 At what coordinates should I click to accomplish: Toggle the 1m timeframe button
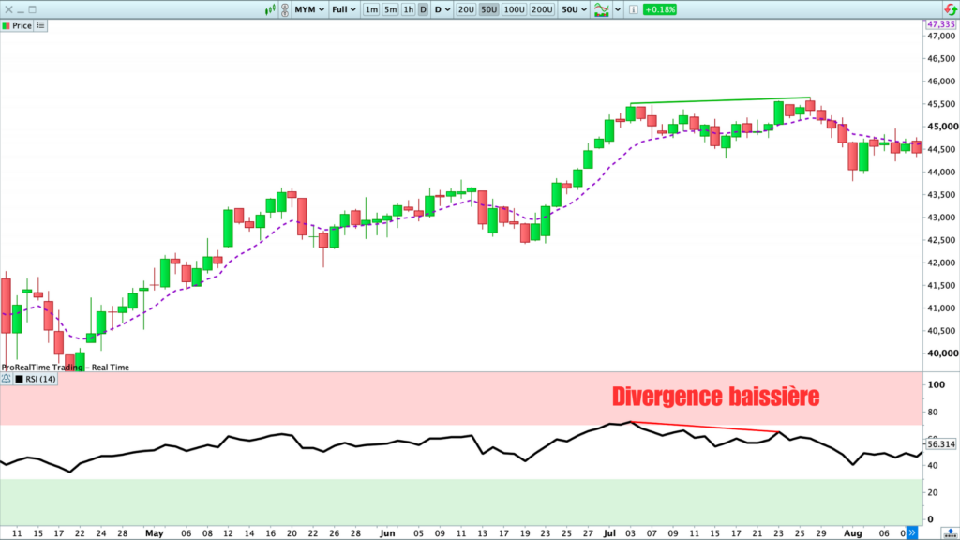click(371, 9)
